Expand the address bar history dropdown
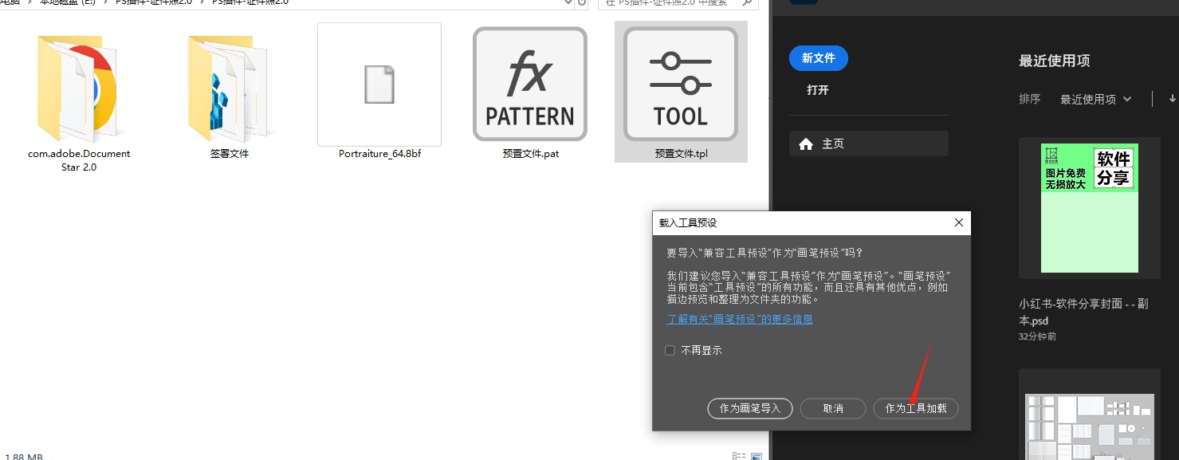Viewport: 1179px width, 460px height. click(x=568, y=2)
